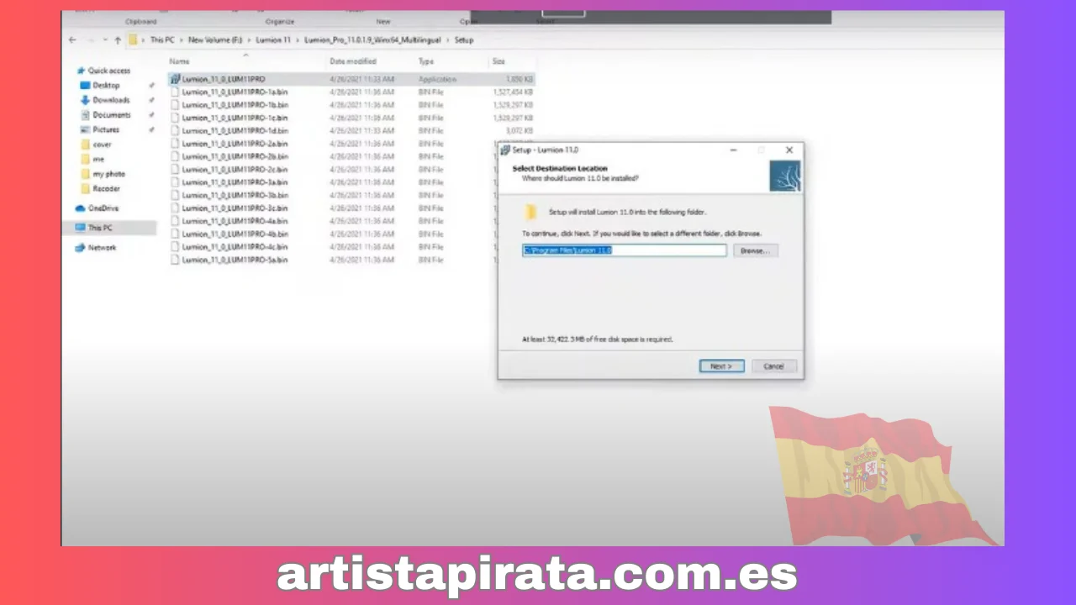This screenshot has width=1076, height=605.
Task: Open the me folder in navigation pane
Action: pyautogui.click(x=98, y=160)
